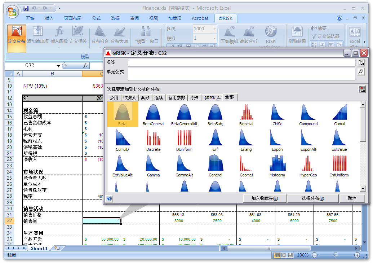Click 插入函数 in the @RISK ribbon

(59, 35)
